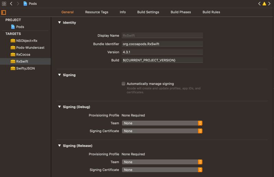Click the 'Automatically manage signing' label
Image resolution: width=274 pixels, height=177 pixels.
coord(150,84)
